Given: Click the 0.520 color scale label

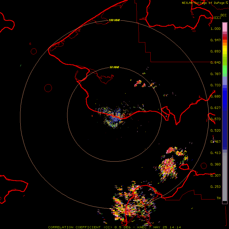Looking at the screenshot, I should click(216, 131).
